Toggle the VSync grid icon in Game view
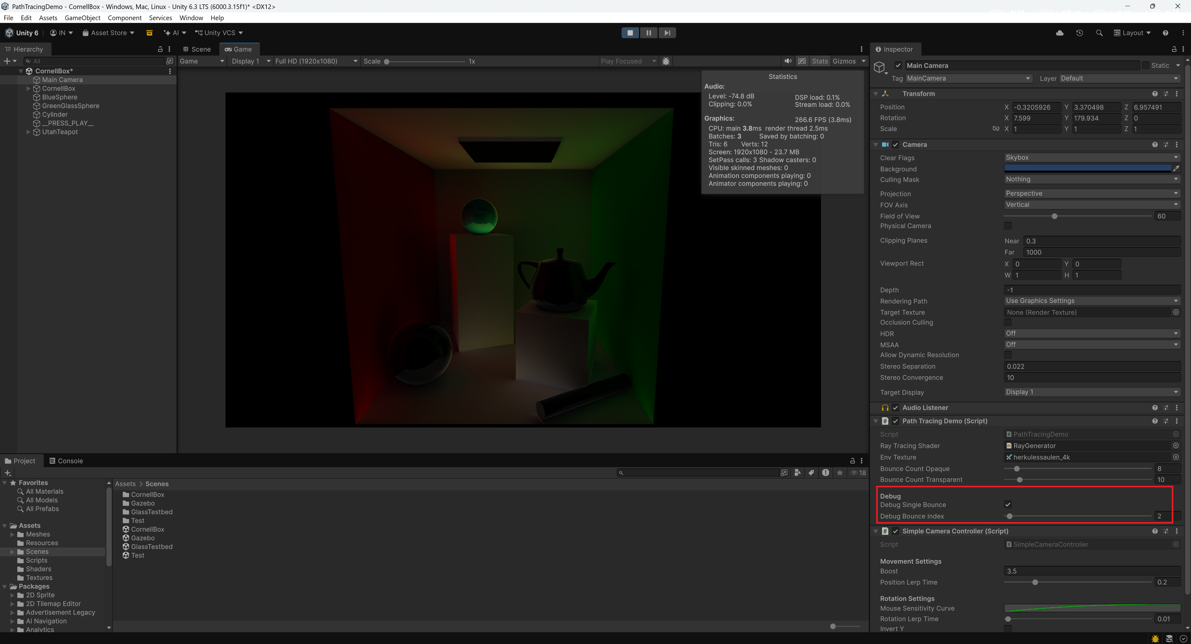1191x644 pixels. tap(802, 61)
